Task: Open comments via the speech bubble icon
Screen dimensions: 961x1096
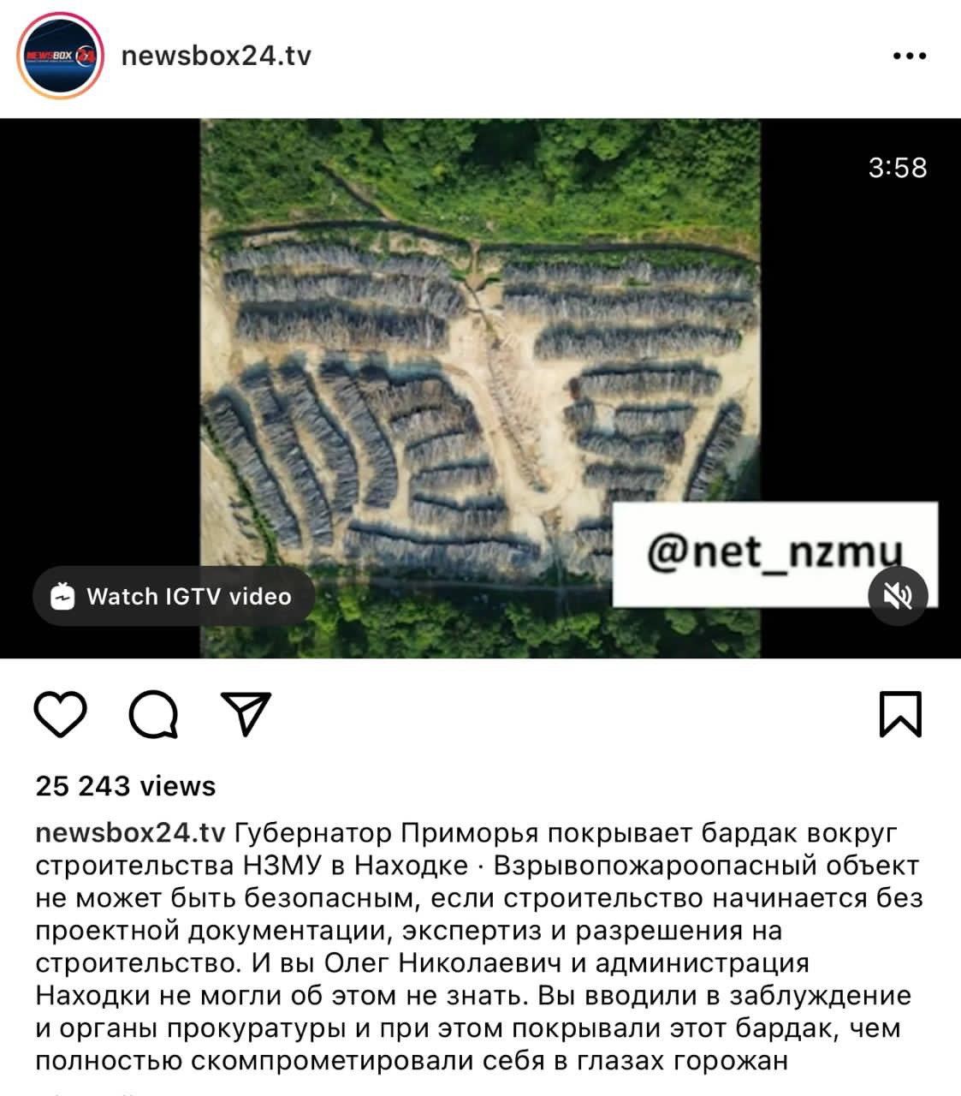Action: pos(154,714)
